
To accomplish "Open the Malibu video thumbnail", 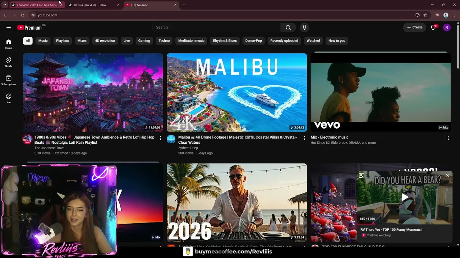I will pos(237,92).
